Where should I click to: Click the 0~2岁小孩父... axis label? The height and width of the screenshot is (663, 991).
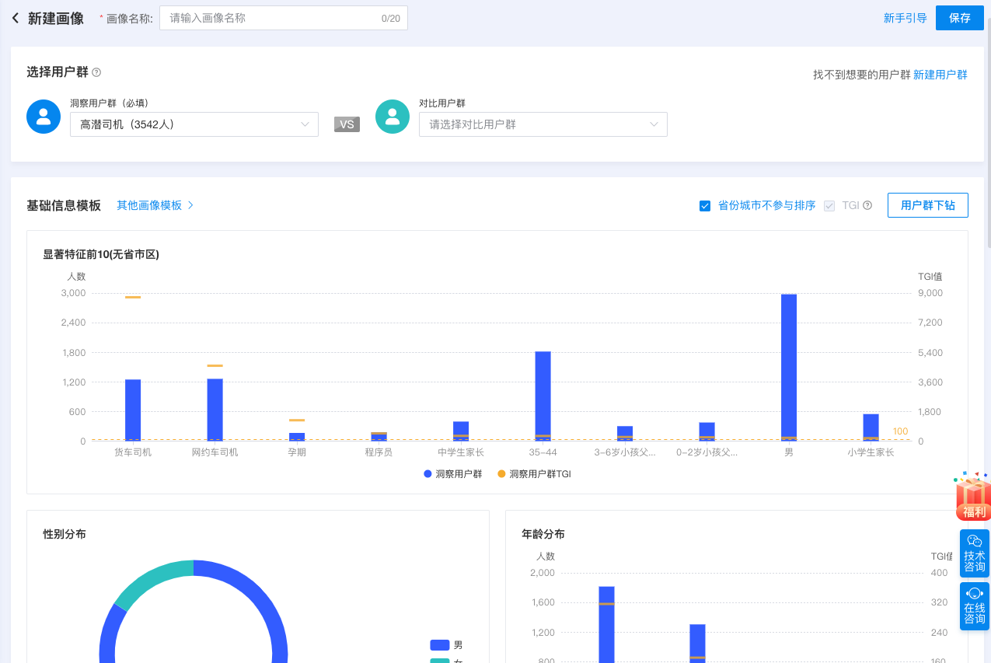[x=707, y=452]
